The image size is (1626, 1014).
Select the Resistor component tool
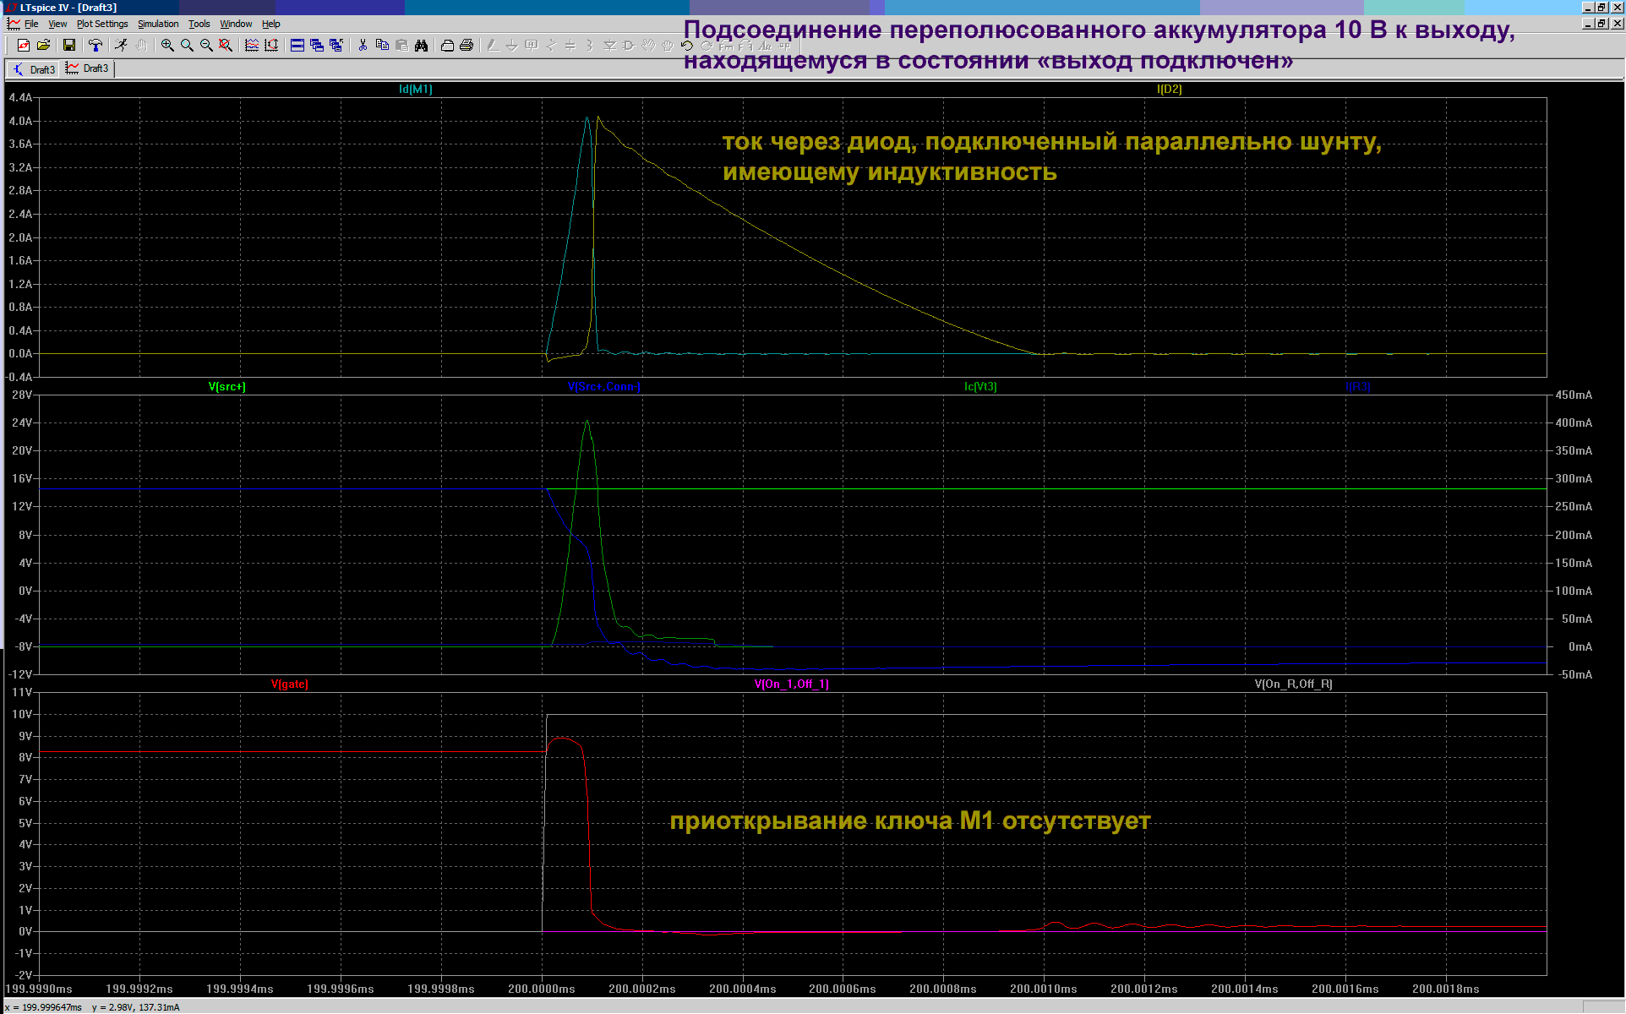tap(551, 45)
